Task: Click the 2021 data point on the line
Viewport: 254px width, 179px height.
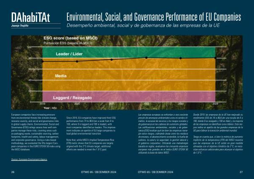Action: (112, 60)
